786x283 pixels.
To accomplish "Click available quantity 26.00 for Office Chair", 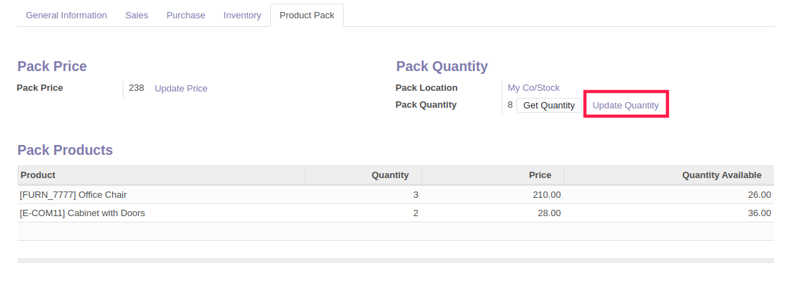I will point(759,195).
